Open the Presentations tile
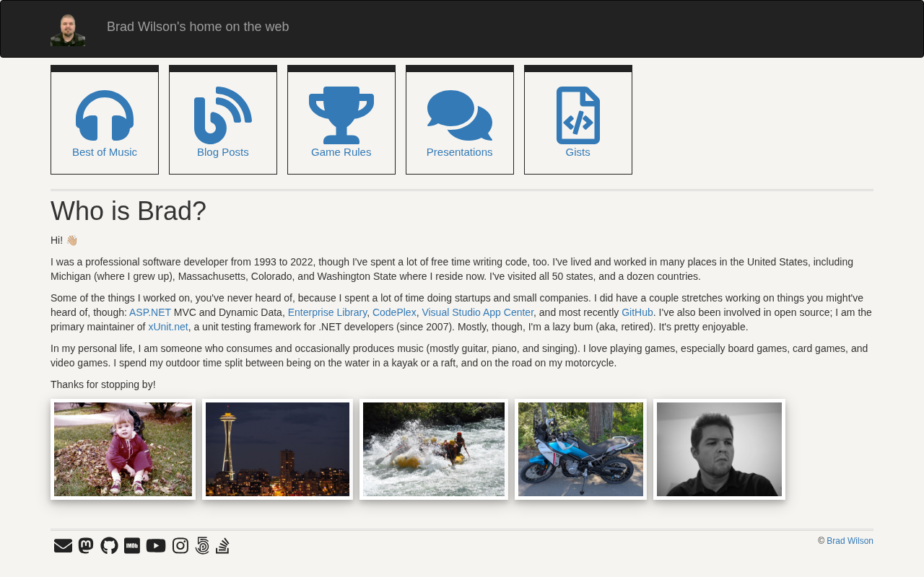The image size is (924, 577). (x=460, y=120)
